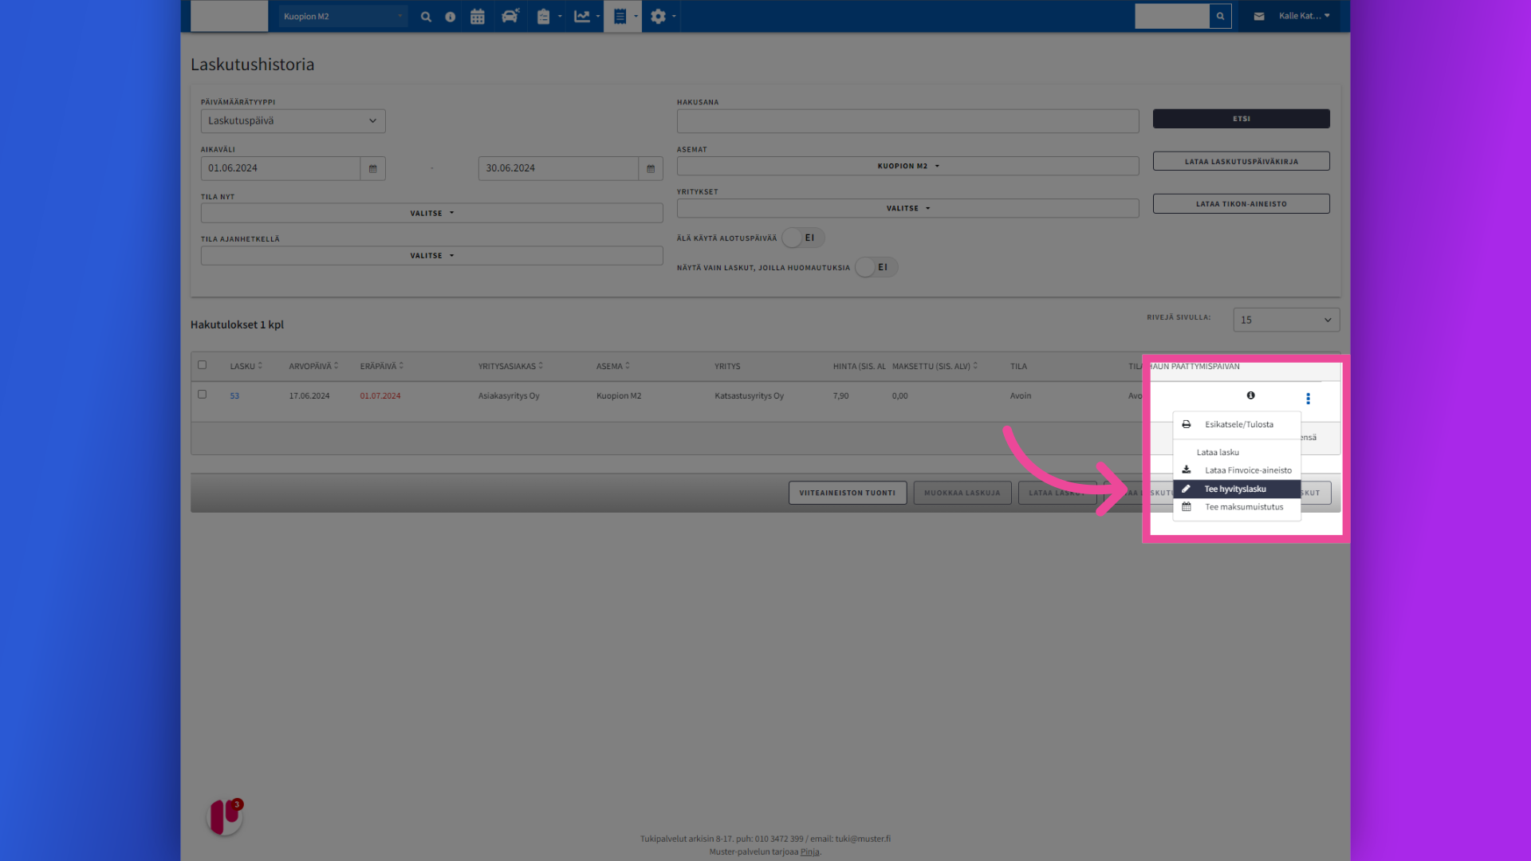This screenshot has height=861, width=1531.
Task: Select Tee maksumuistutus menu entry
Action: coord(1237,507)
